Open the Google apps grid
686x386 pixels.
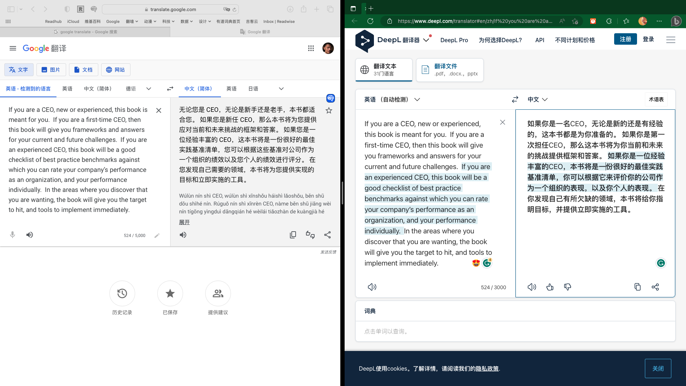point(311,48)
